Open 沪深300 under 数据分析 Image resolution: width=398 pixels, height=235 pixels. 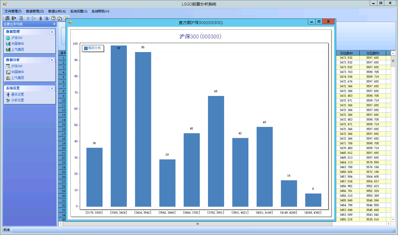pos(17,66)
